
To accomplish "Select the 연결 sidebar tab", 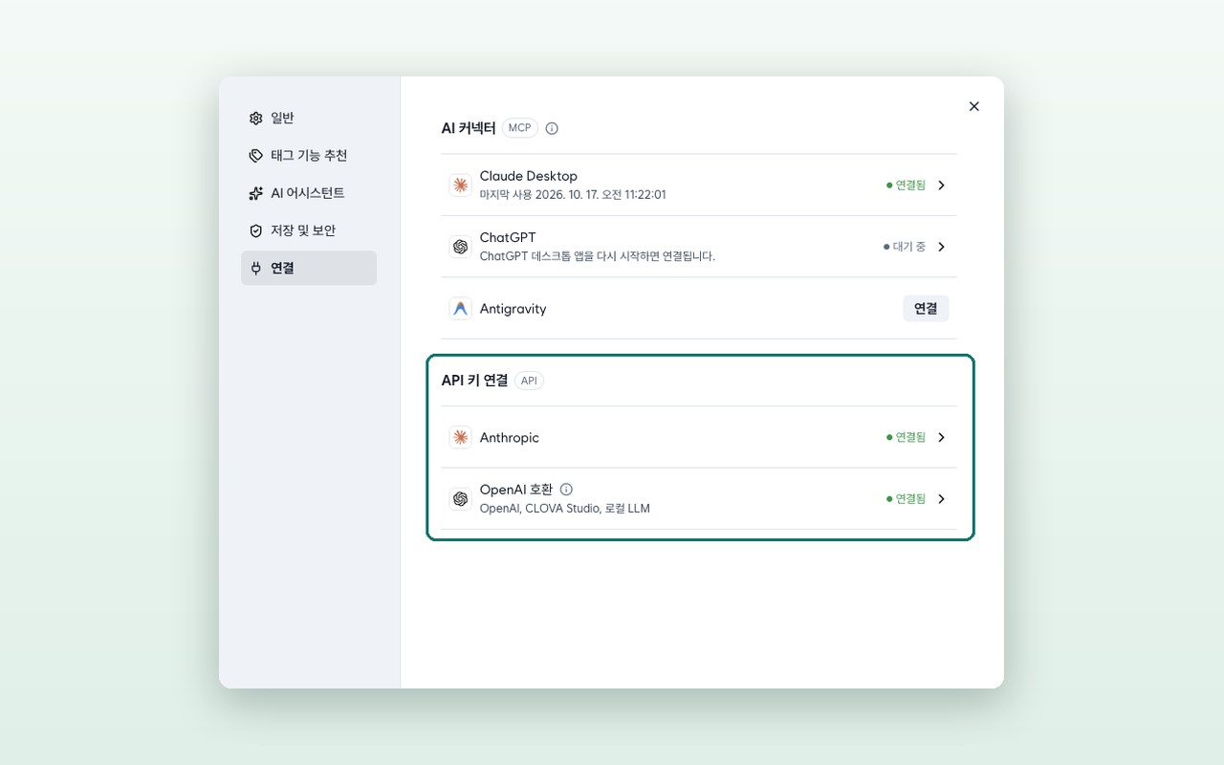I will [x=309, y=268].
